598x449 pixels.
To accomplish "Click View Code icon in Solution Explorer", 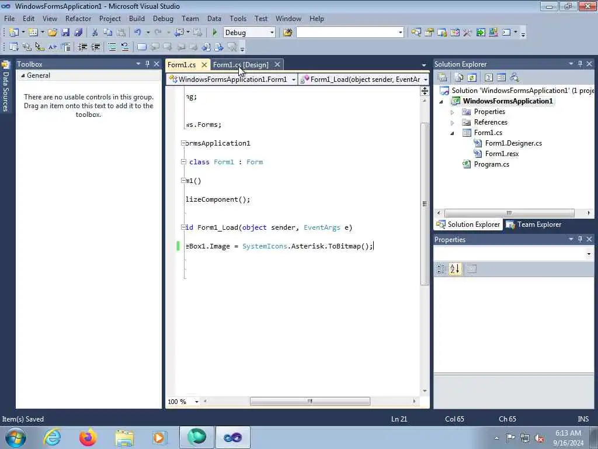I will [x=489, y=78].
